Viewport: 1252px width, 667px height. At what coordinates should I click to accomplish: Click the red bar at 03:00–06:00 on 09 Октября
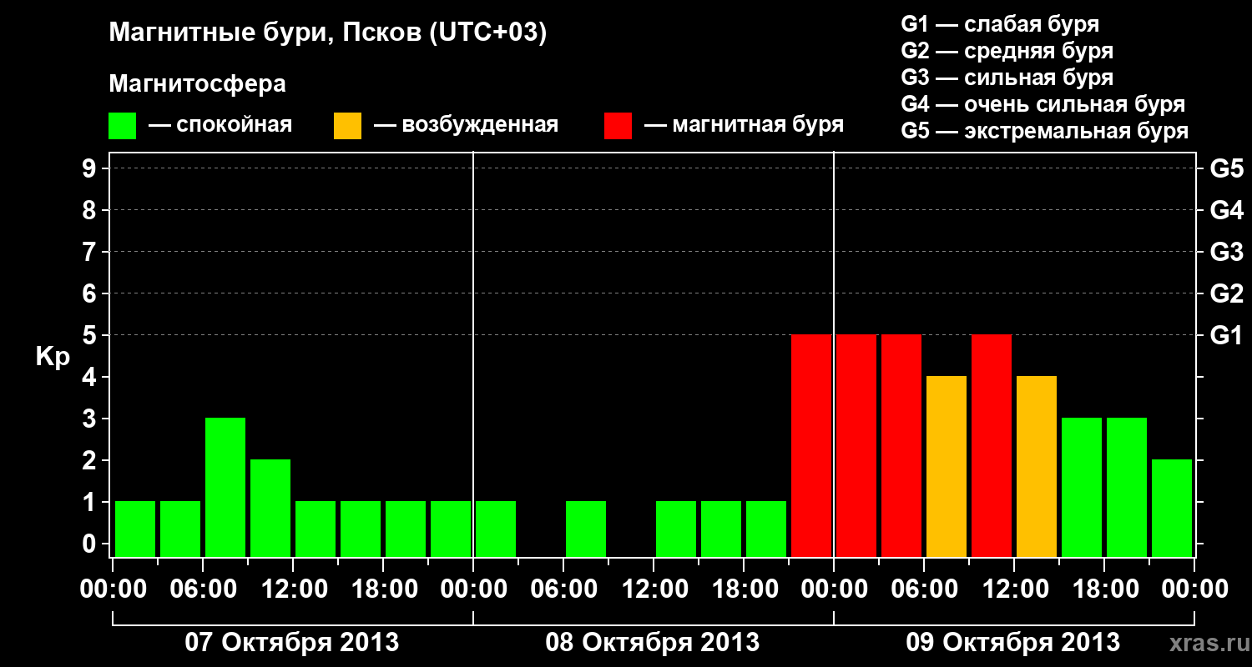point(901,445)
